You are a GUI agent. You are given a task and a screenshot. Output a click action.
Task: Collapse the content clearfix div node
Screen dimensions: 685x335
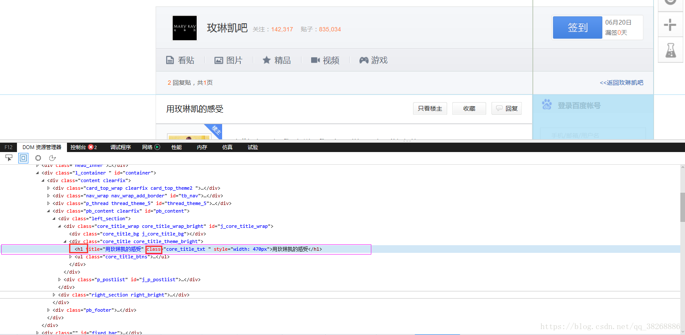tap(43, 180)
